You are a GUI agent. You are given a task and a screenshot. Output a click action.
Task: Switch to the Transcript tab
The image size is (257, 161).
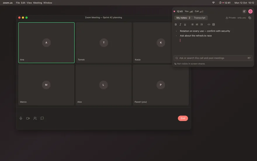(199, 18)
